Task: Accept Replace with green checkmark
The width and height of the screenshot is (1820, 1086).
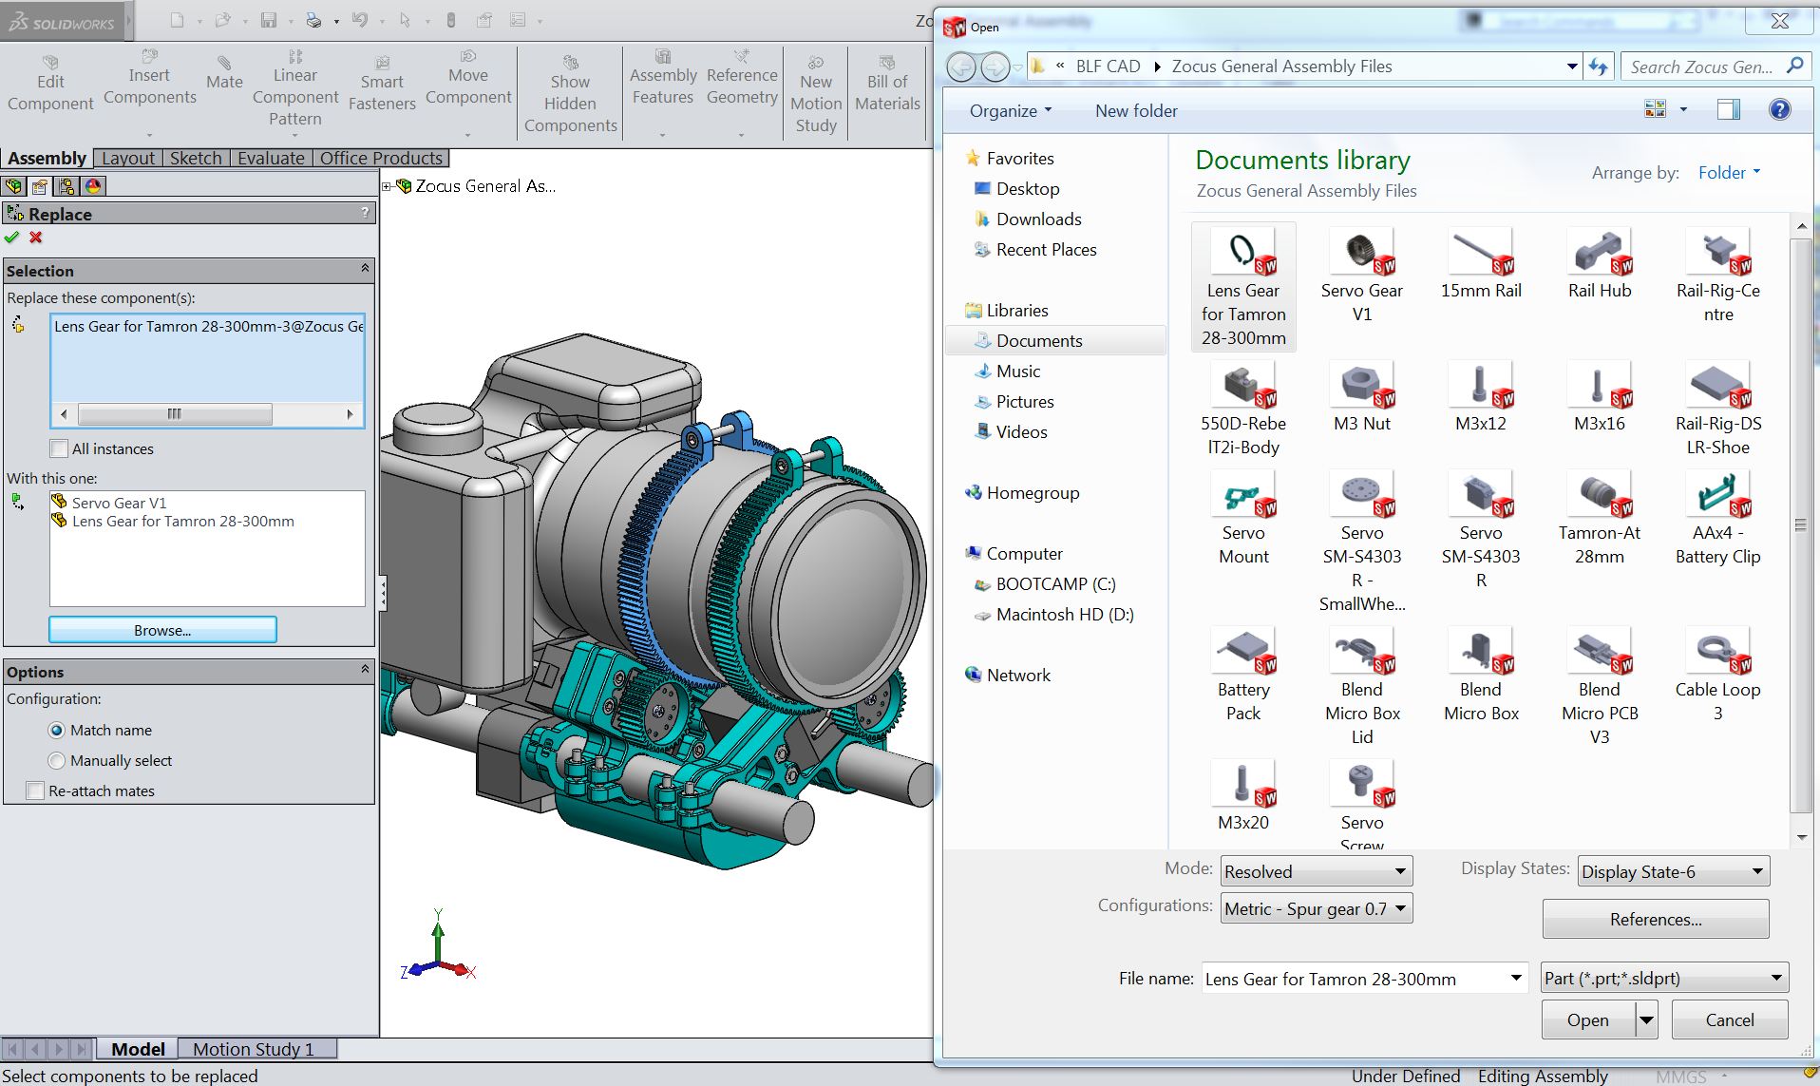Action: [12, 238]
